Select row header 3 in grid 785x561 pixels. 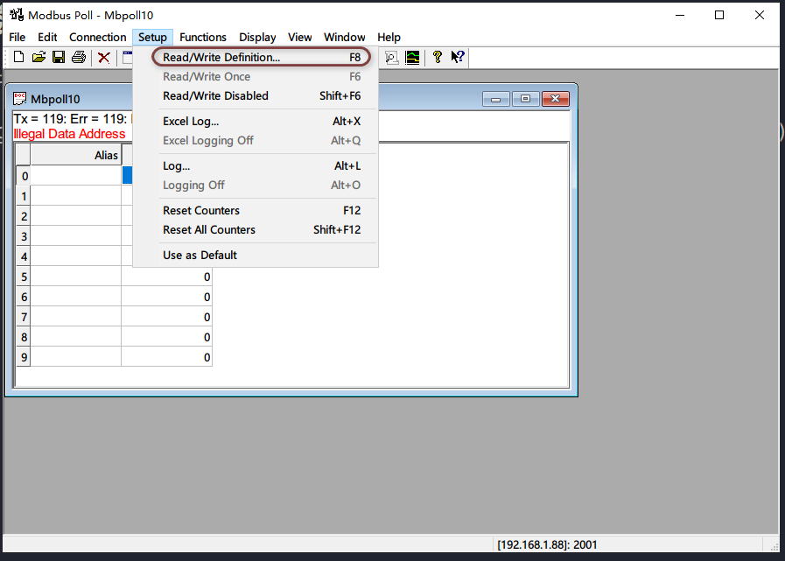[x=24, y=236]
